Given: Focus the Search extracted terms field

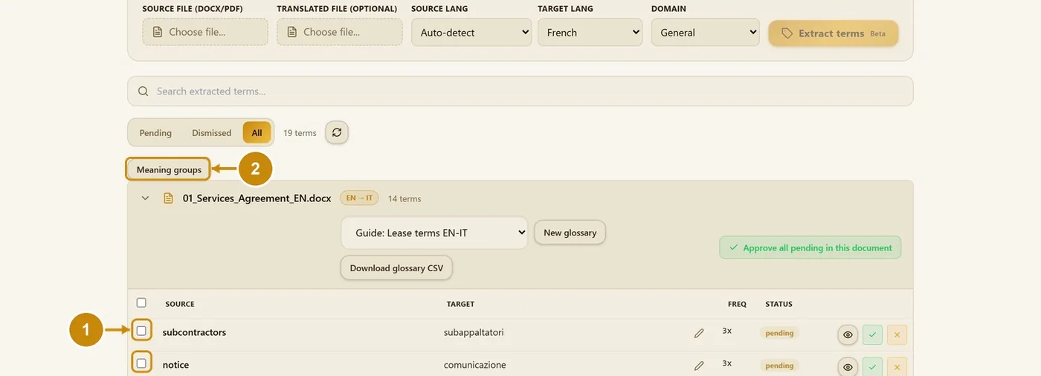Looking at the screenshot, I should 520,91.
